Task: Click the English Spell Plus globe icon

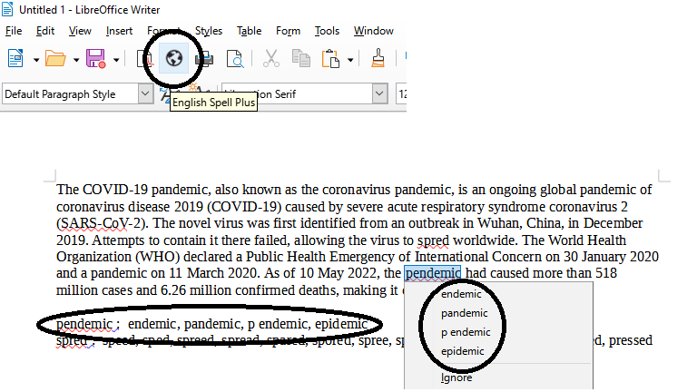Action: click(x=174, y=58)
